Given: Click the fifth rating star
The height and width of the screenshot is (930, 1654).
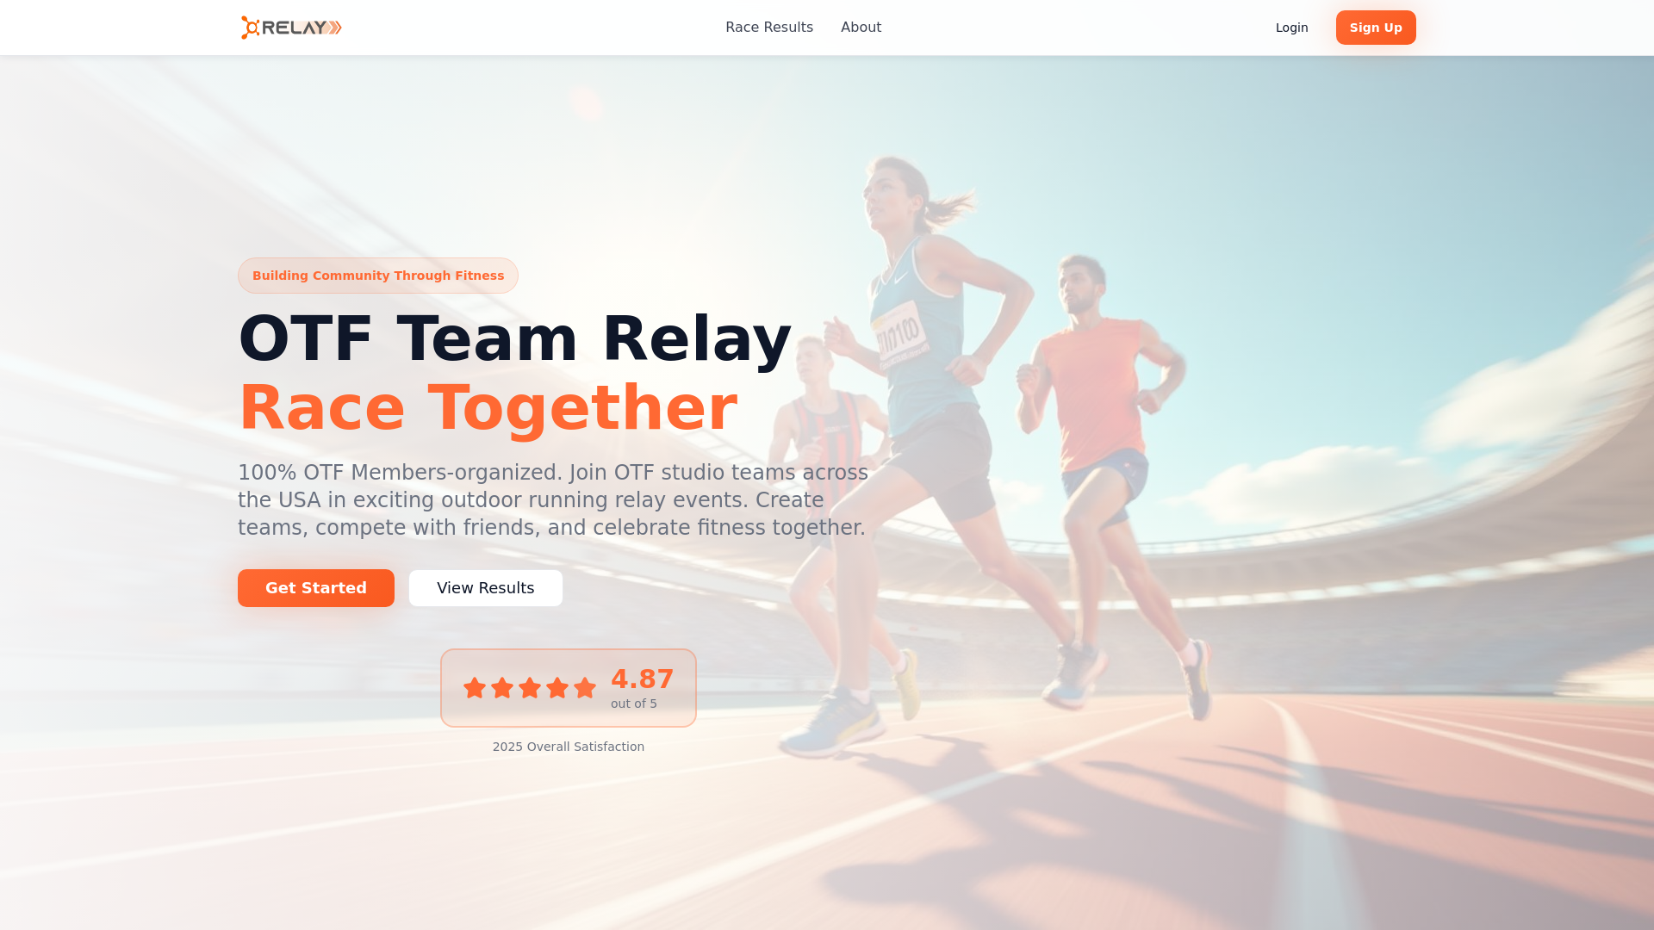Looking at the screenshot, I should (x=585, y=688).
